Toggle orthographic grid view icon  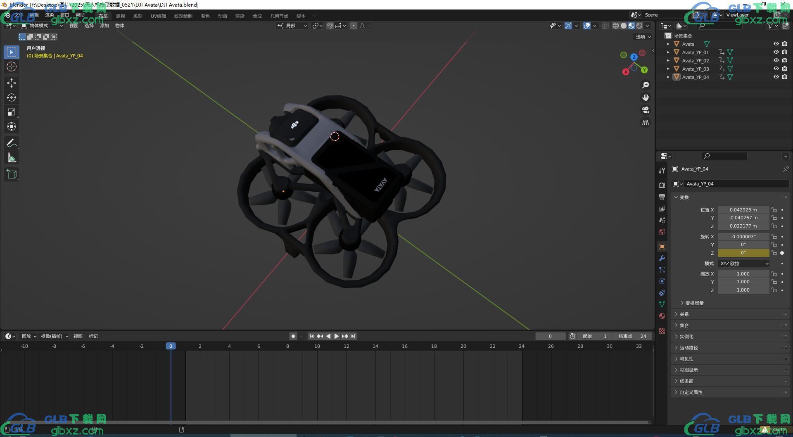(x=646, y=123)
